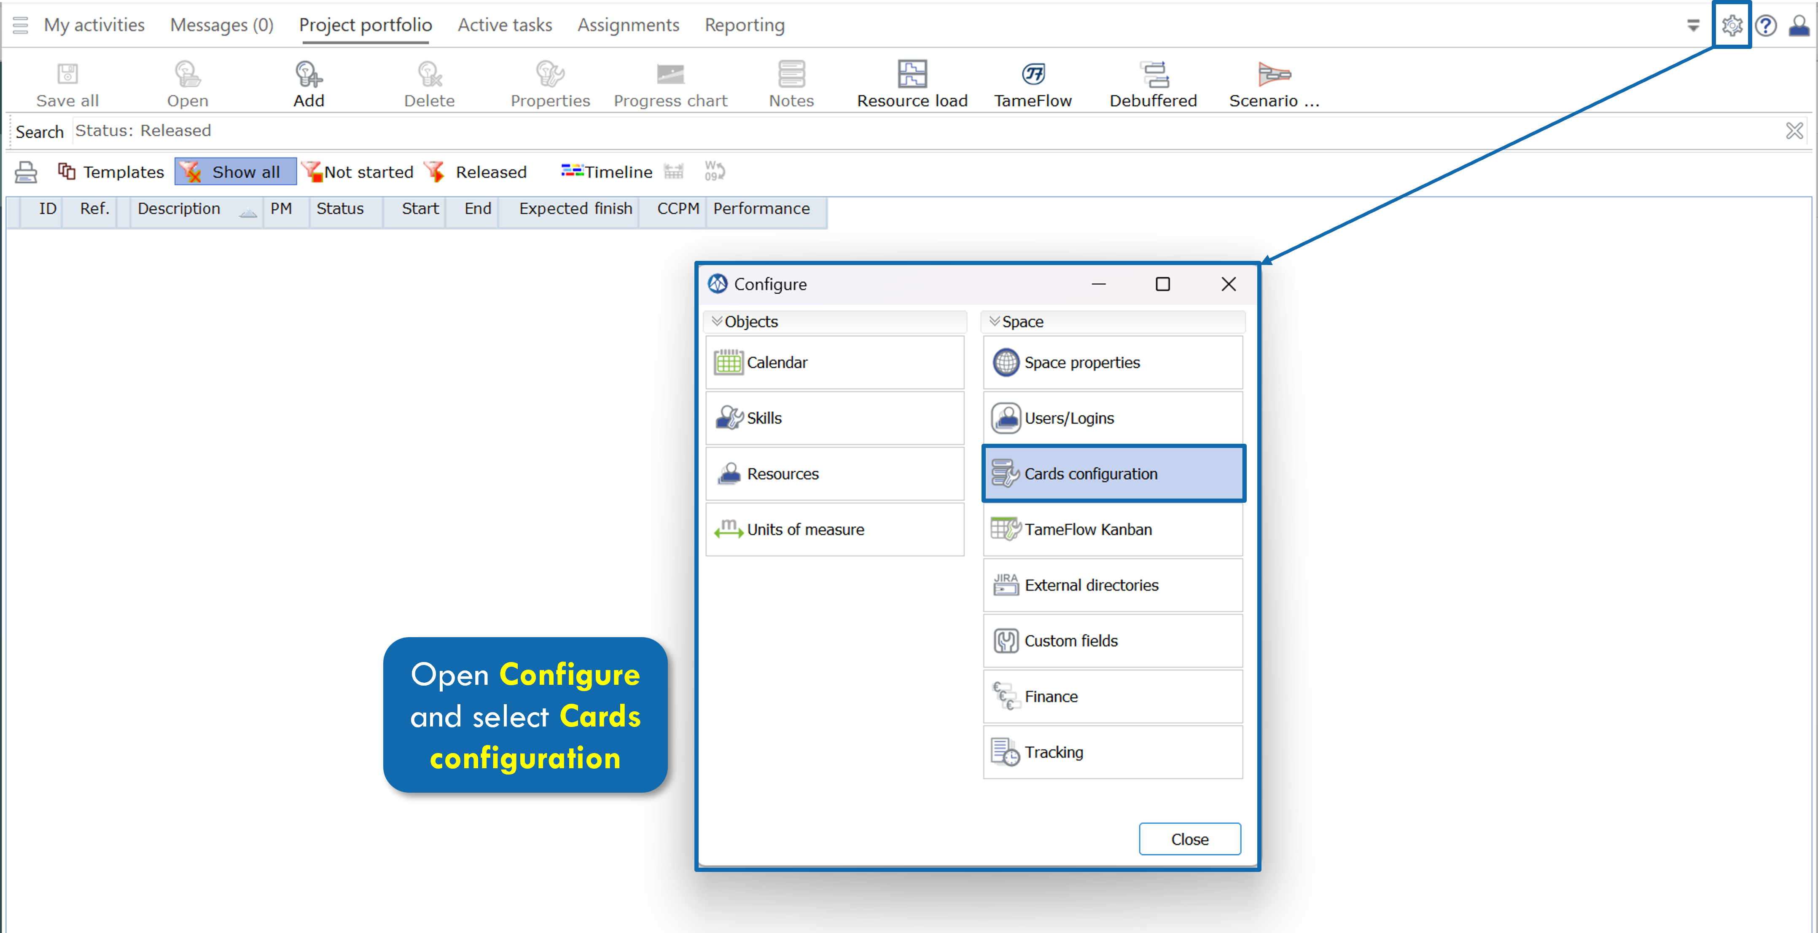The width and height of the screenshot is (1818, 933).
Task: Add a new project
Action: pos(309,84)
